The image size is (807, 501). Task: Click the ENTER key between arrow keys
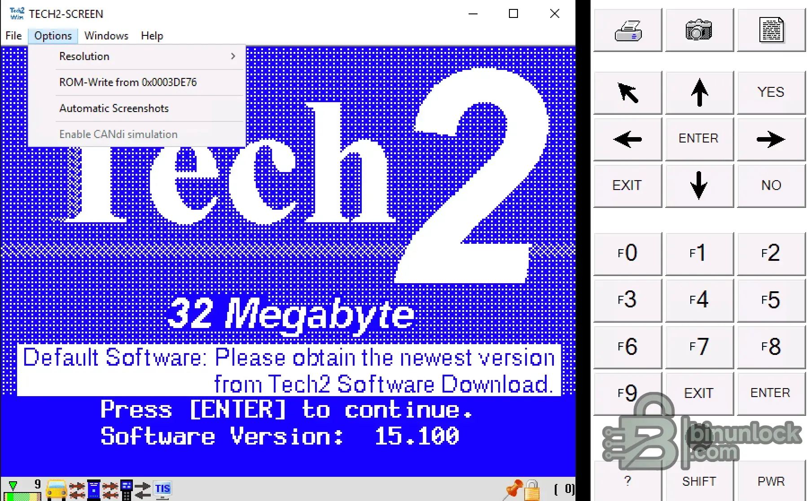[x=699, y=139]
